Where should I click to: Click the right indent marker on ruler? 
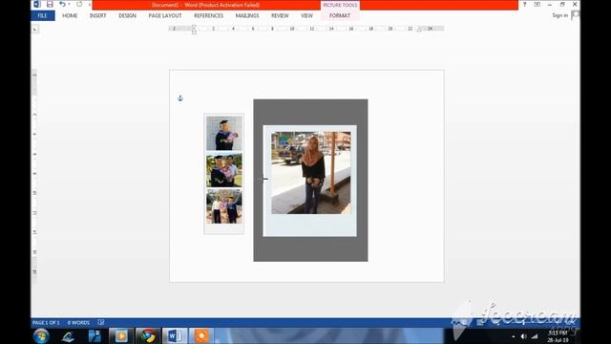tap(419, 30)
